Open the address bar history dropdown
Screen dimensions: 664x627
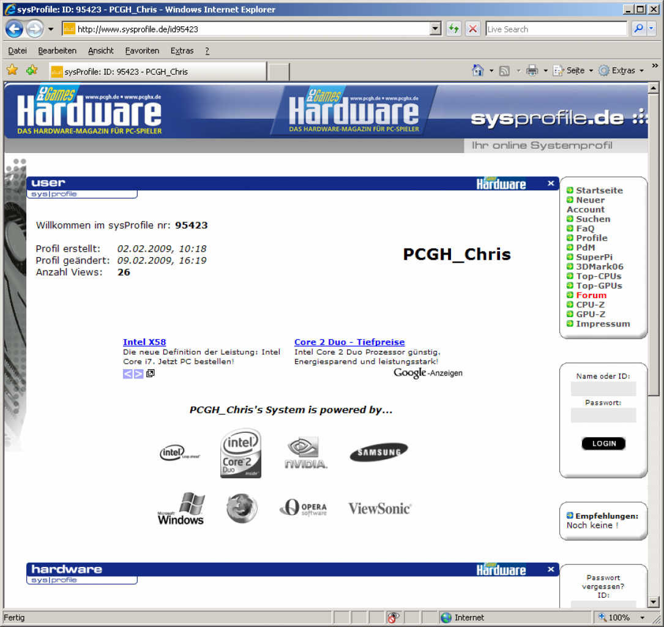[435, 29]
